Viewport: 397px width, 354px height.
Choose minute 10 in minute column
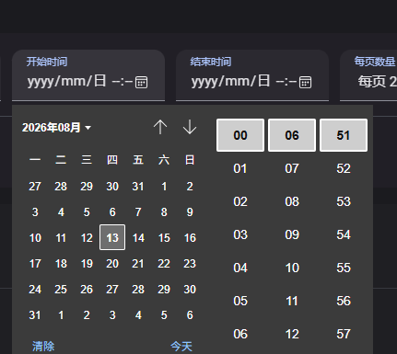[292, 268]
